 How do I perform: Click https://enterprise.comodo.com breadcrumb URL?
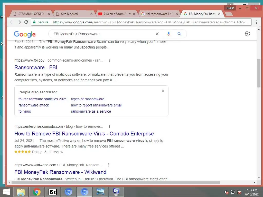[39, 126]
